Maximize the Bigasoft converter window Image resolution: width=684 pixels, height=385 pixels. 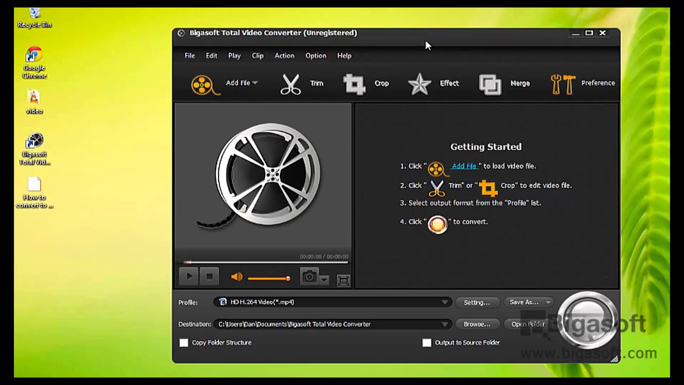tap(589, 33)
